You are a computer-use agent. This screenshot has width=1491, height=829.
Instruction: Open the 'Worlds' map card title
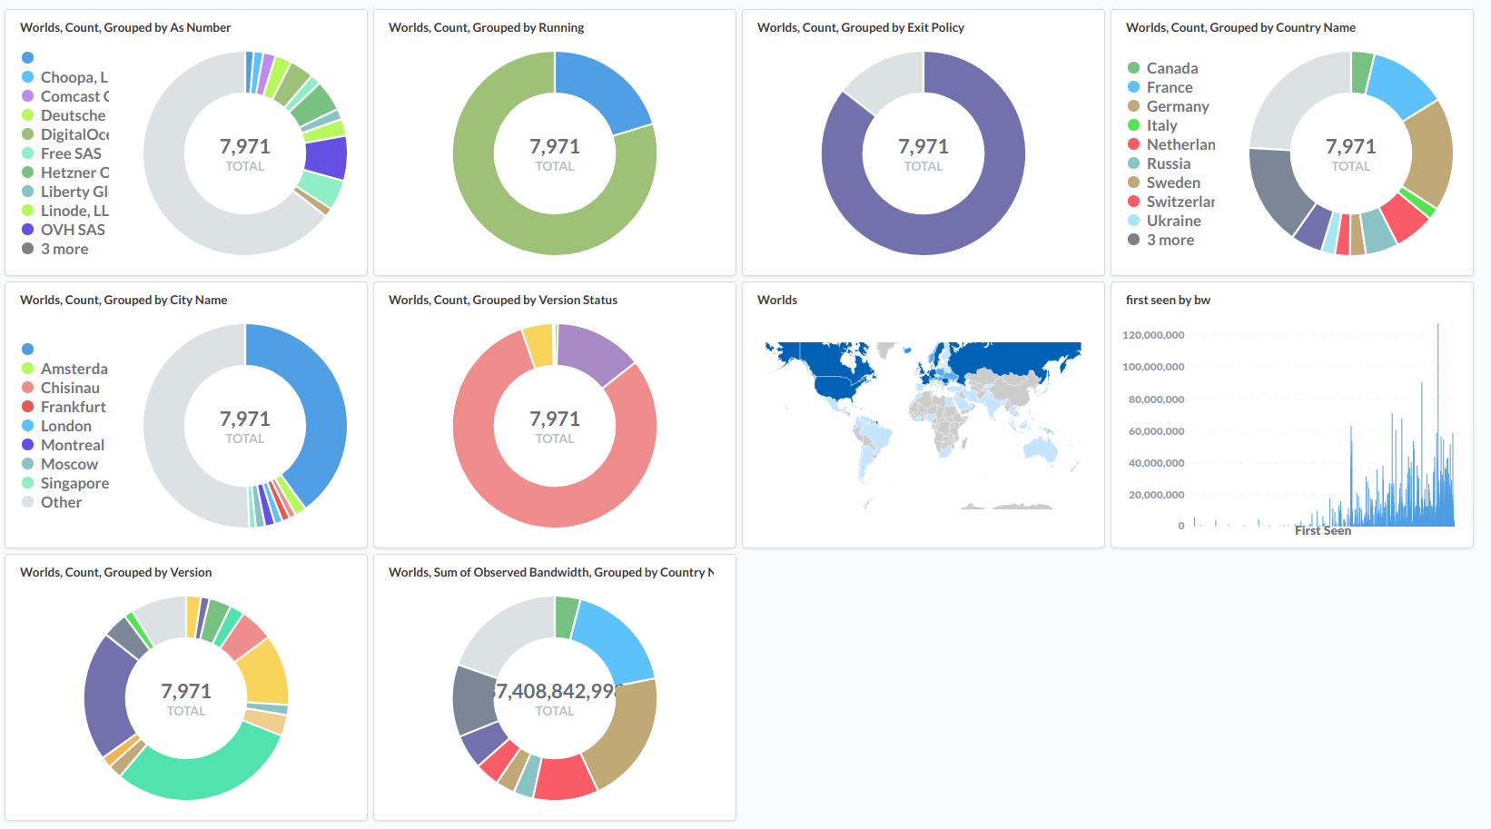777,300
